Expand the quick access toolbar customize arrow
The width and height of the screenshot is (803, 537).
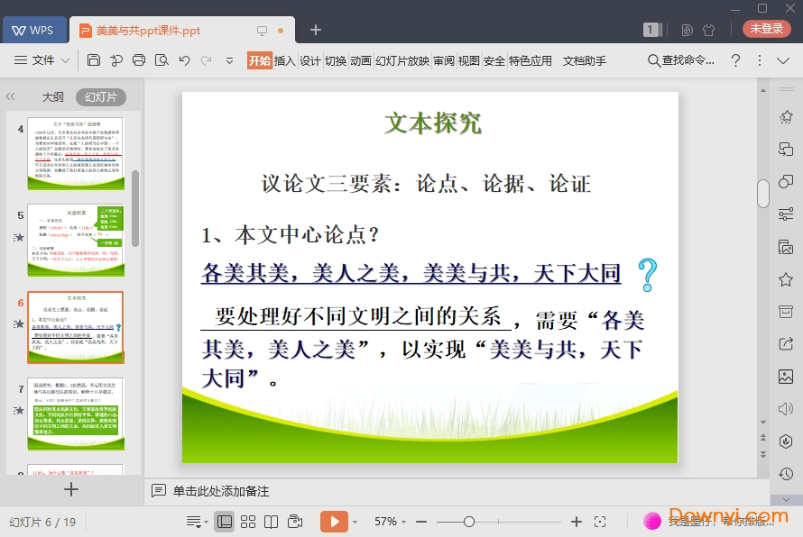tap(229, 60)
